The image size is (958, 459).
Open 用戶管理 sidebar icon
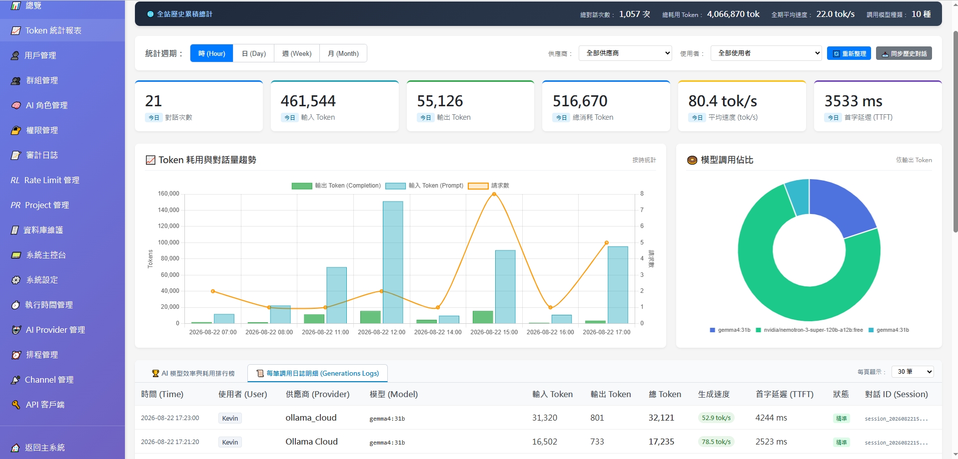(15, 55)
